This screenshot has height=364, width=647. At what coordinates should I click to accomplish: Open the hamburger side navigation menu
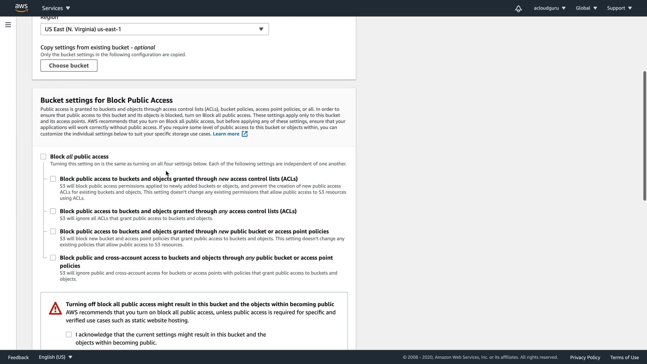click(8, 25)
